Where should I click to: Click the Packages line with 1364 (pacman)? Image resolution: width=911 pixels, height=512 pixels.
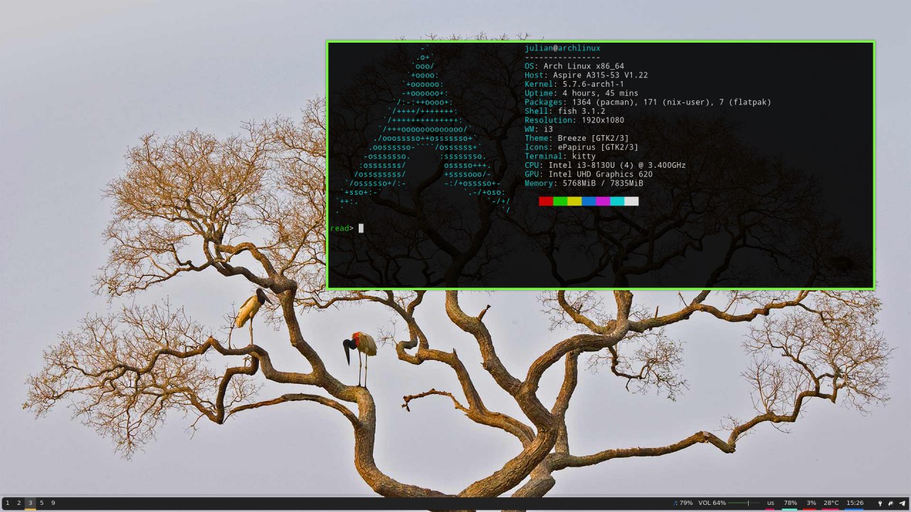click(648, 102)
